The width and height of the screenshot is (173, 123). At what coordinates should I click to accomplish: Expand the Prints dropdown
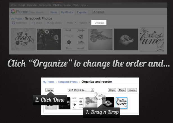(x=71, y=23)
